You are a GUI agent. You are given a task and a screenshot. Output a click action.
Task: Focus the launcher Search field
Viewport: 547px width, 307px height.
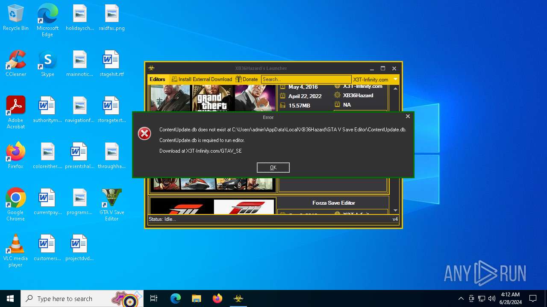tap(306, 79)
